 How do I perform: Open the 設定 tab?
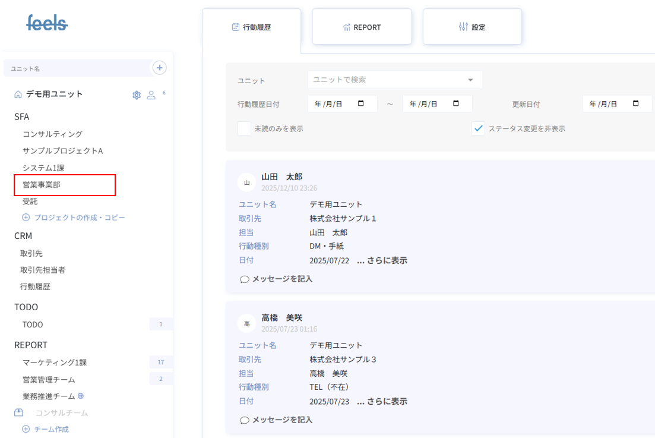472,27
